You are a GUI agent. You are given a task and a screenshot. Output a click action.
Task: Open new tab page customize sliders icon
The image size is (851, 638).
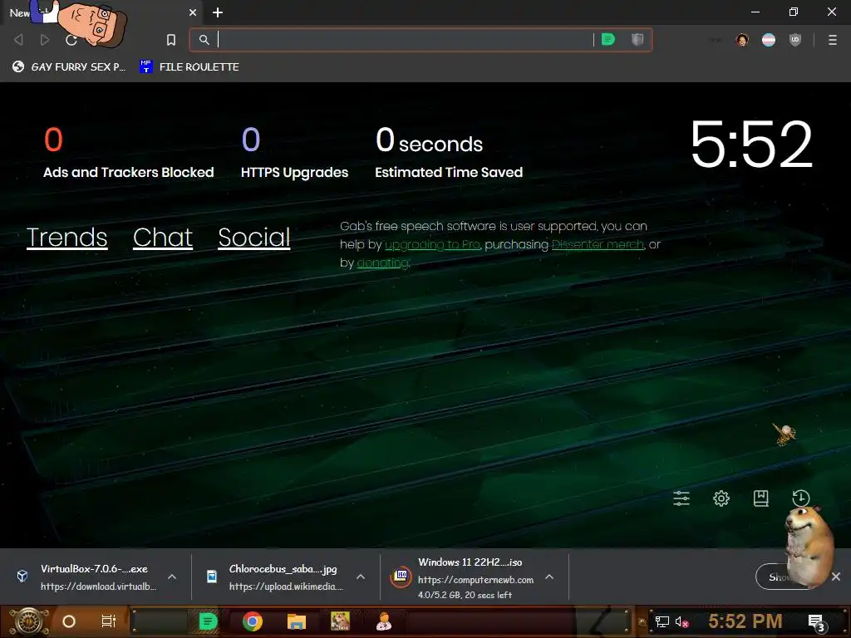coord(681,498)
